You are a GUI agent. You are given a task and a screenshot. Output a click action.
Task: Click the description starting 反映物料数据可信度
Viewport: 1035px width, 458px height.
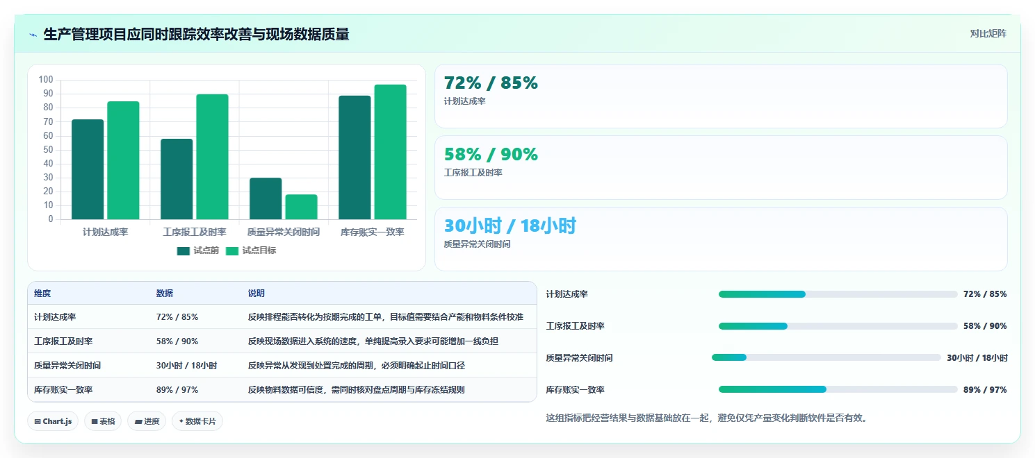coord(357,390)
